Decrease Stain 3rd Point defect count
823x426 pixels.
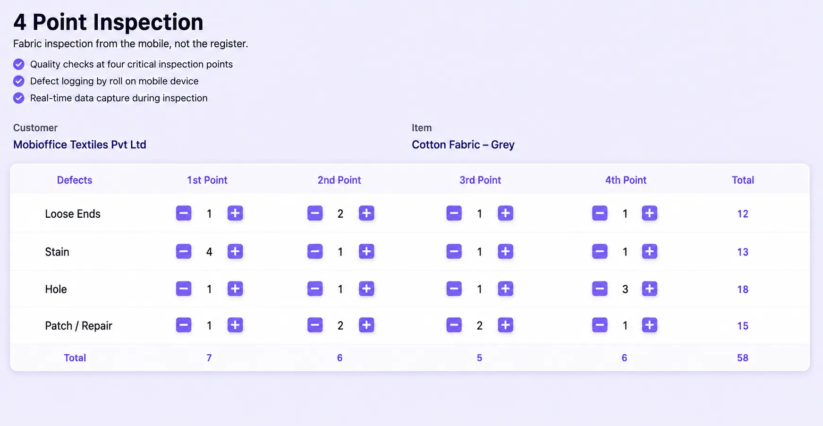coord(454,252)
